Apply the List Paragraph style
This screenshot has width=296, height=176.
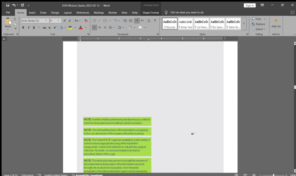201,24
